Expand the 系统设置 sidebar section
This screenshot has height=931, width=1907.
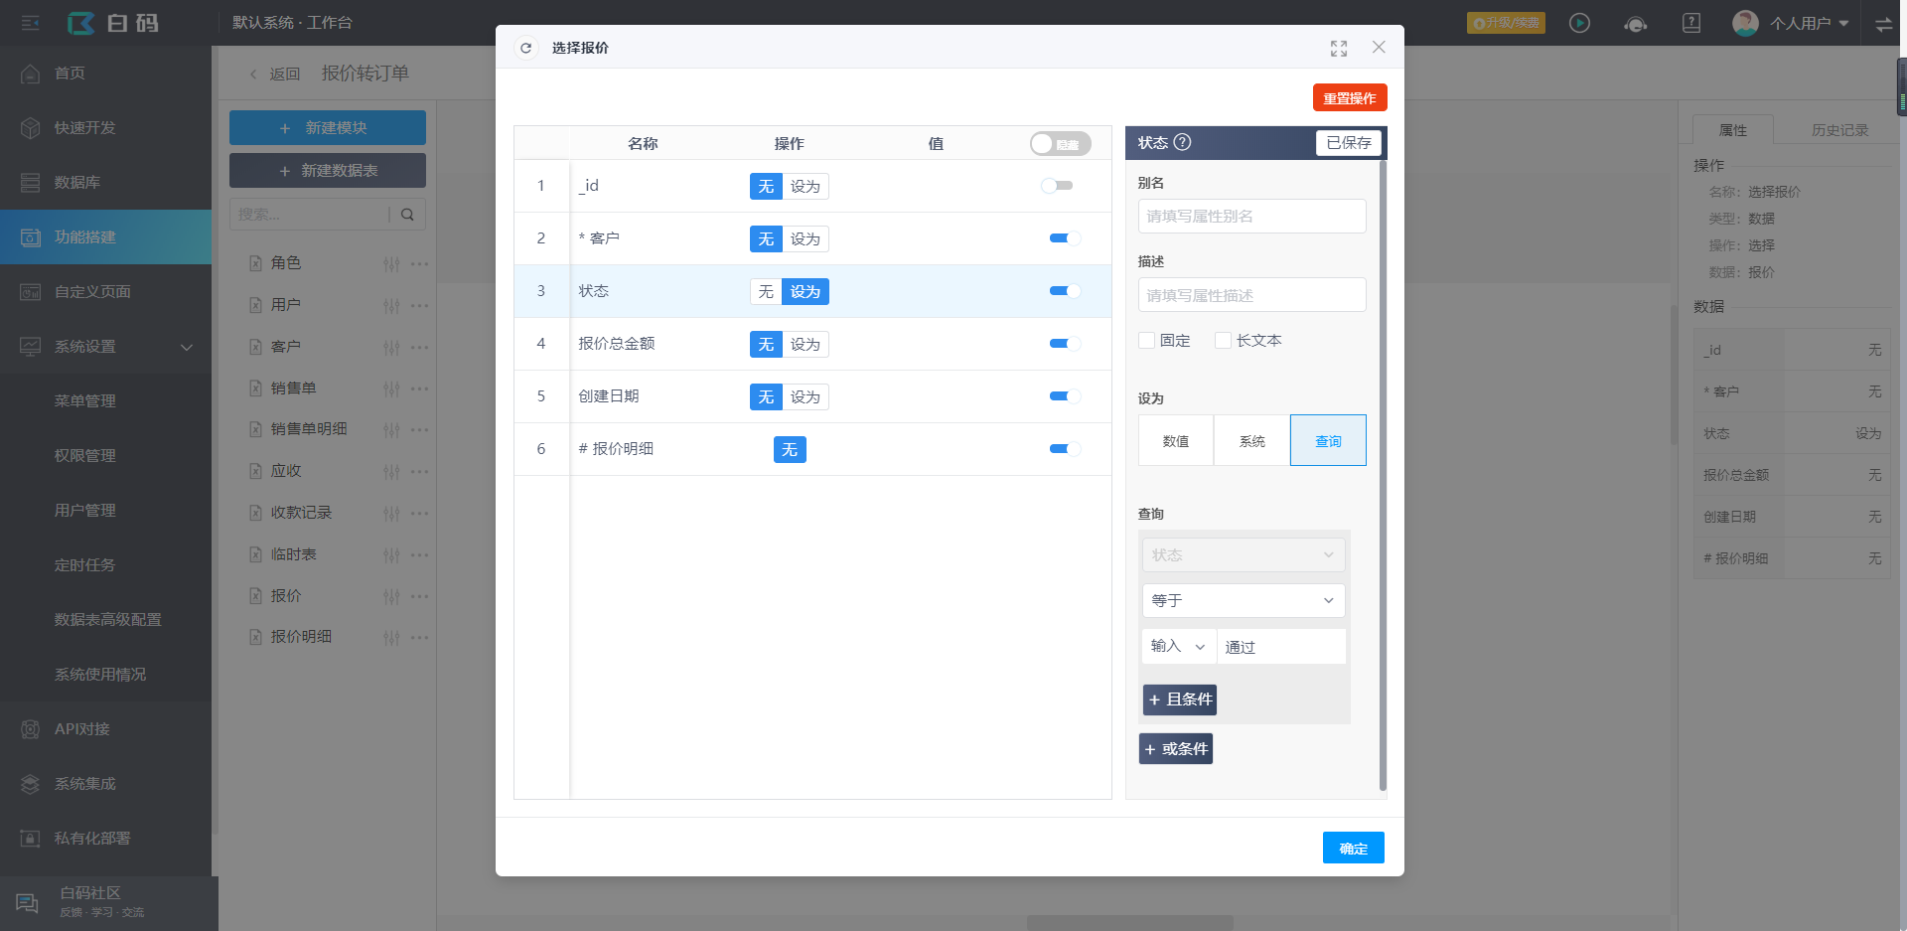[x=105, y=347]
